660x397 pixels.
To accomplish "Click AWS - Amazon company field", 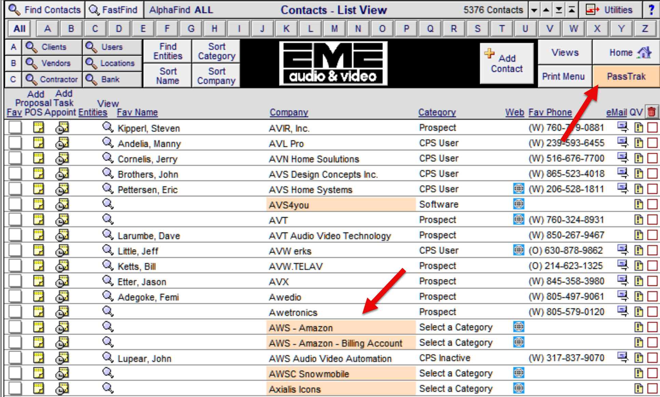I will [341, 327].
